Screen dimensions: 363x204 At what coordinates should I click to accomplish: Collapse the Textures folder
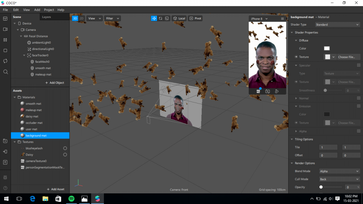click(15, 142)
